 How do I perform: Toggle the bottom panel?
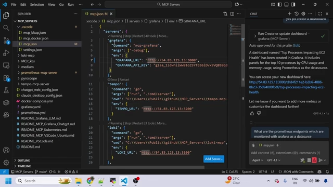(287, 5)
